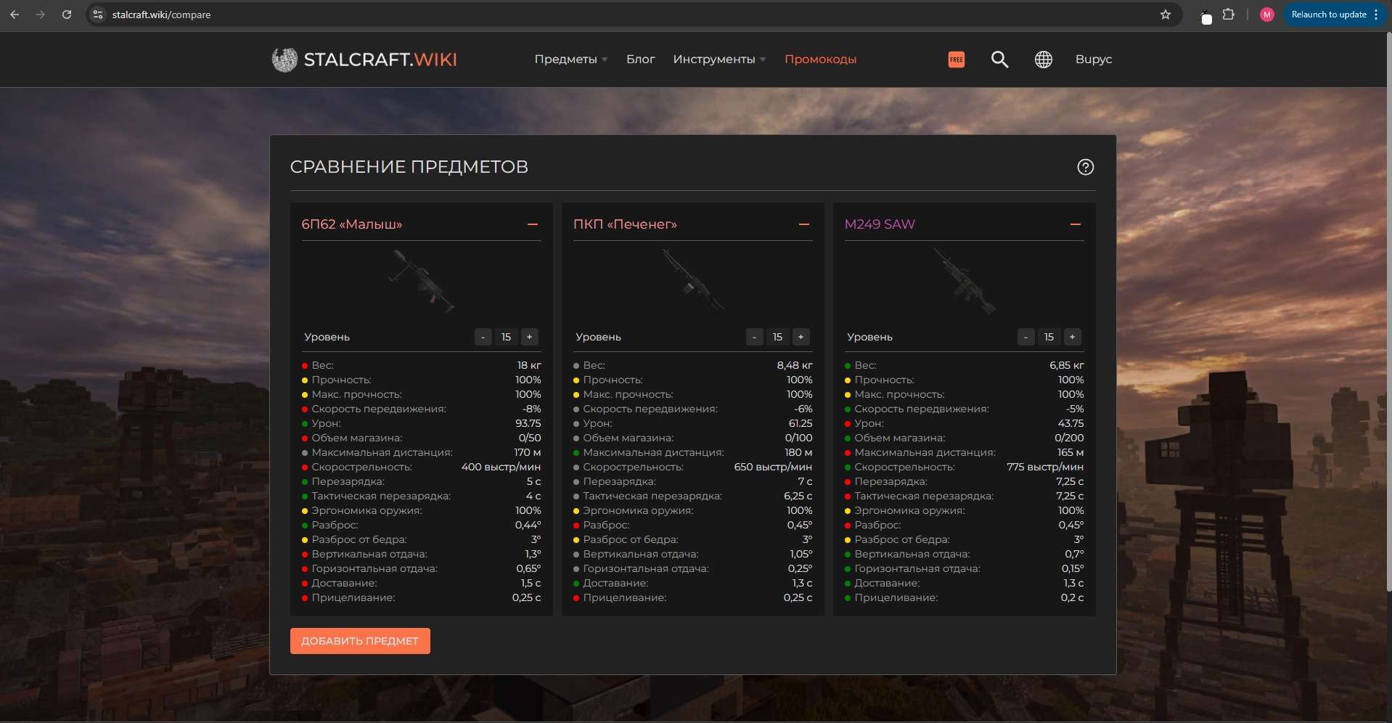Increase level for 6П62 «Малыш»
This screenshot has height=723, width=1392.
pyautogui.click(x=529, y=337)
